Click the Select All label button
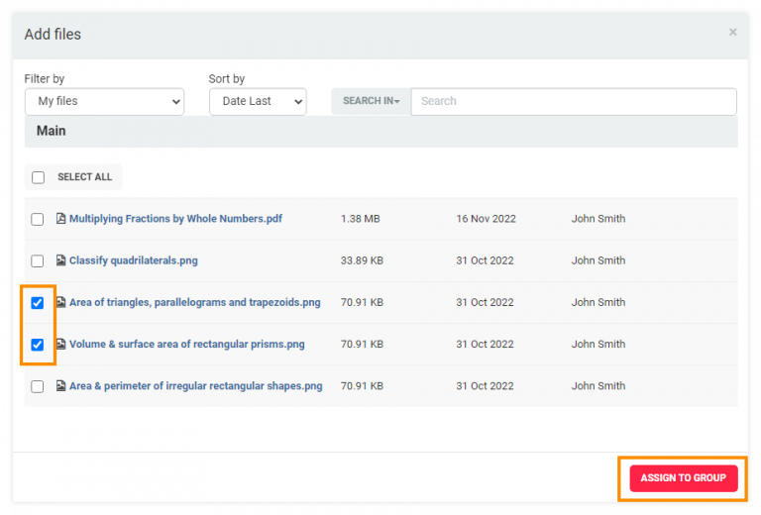Viewport: 761px width, 515px height. point(84,177)
